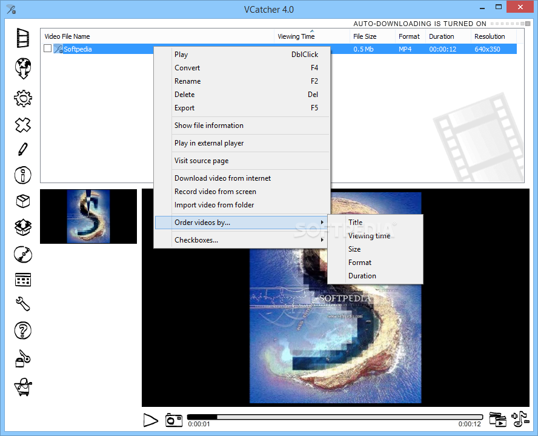This screenshot has height=436, width=538.
Task: Click the 640x350 resolution cell
Action: [487, 49]
